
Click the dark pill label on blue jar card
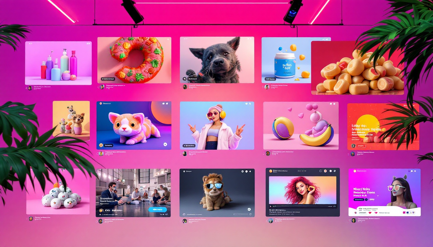coord(270,79)
